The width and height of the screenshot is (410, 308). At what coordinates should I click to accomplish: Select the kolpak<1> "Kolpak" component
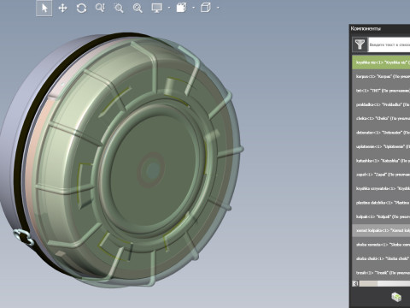pyautogui.click(x=381, y=216)
